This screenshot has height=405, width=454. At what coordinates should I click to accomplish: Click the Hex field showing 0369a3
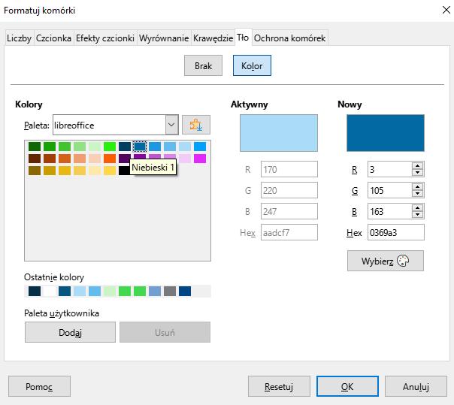[396, 232]
